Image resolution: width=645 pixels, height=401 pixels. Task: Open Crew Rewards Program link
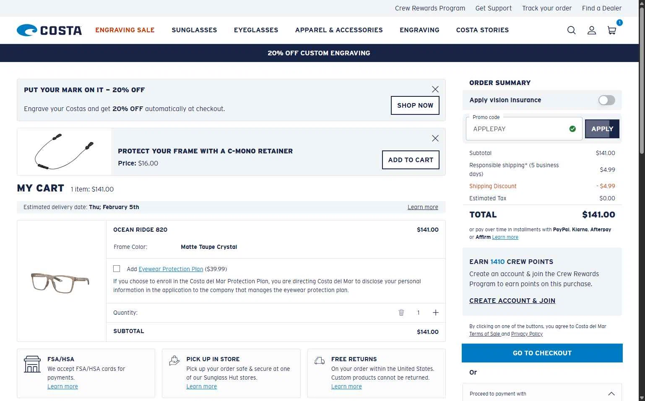[430, 8]
